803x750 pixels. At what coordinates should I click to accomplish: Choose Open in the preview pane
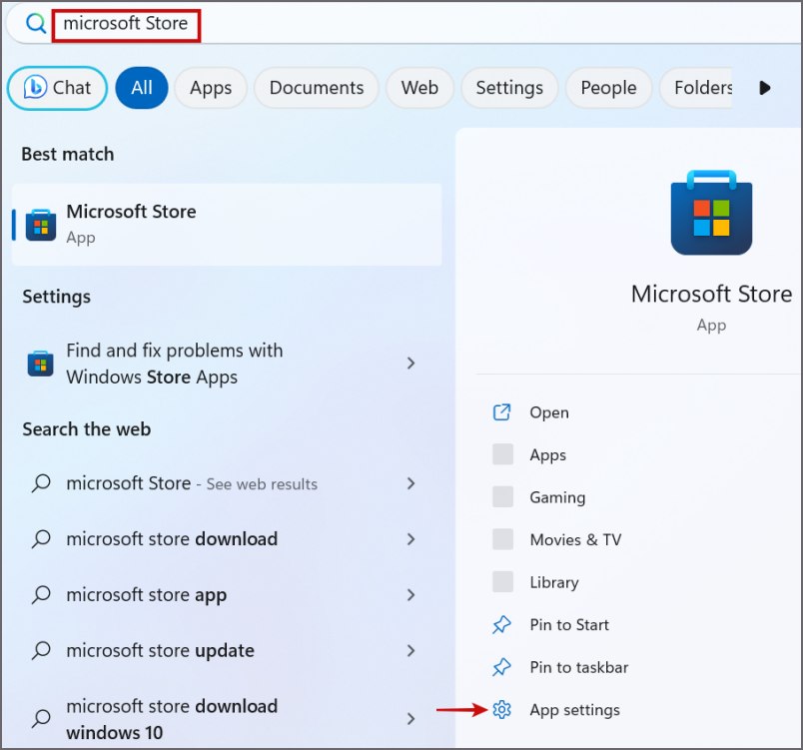(x=549, y=412)
